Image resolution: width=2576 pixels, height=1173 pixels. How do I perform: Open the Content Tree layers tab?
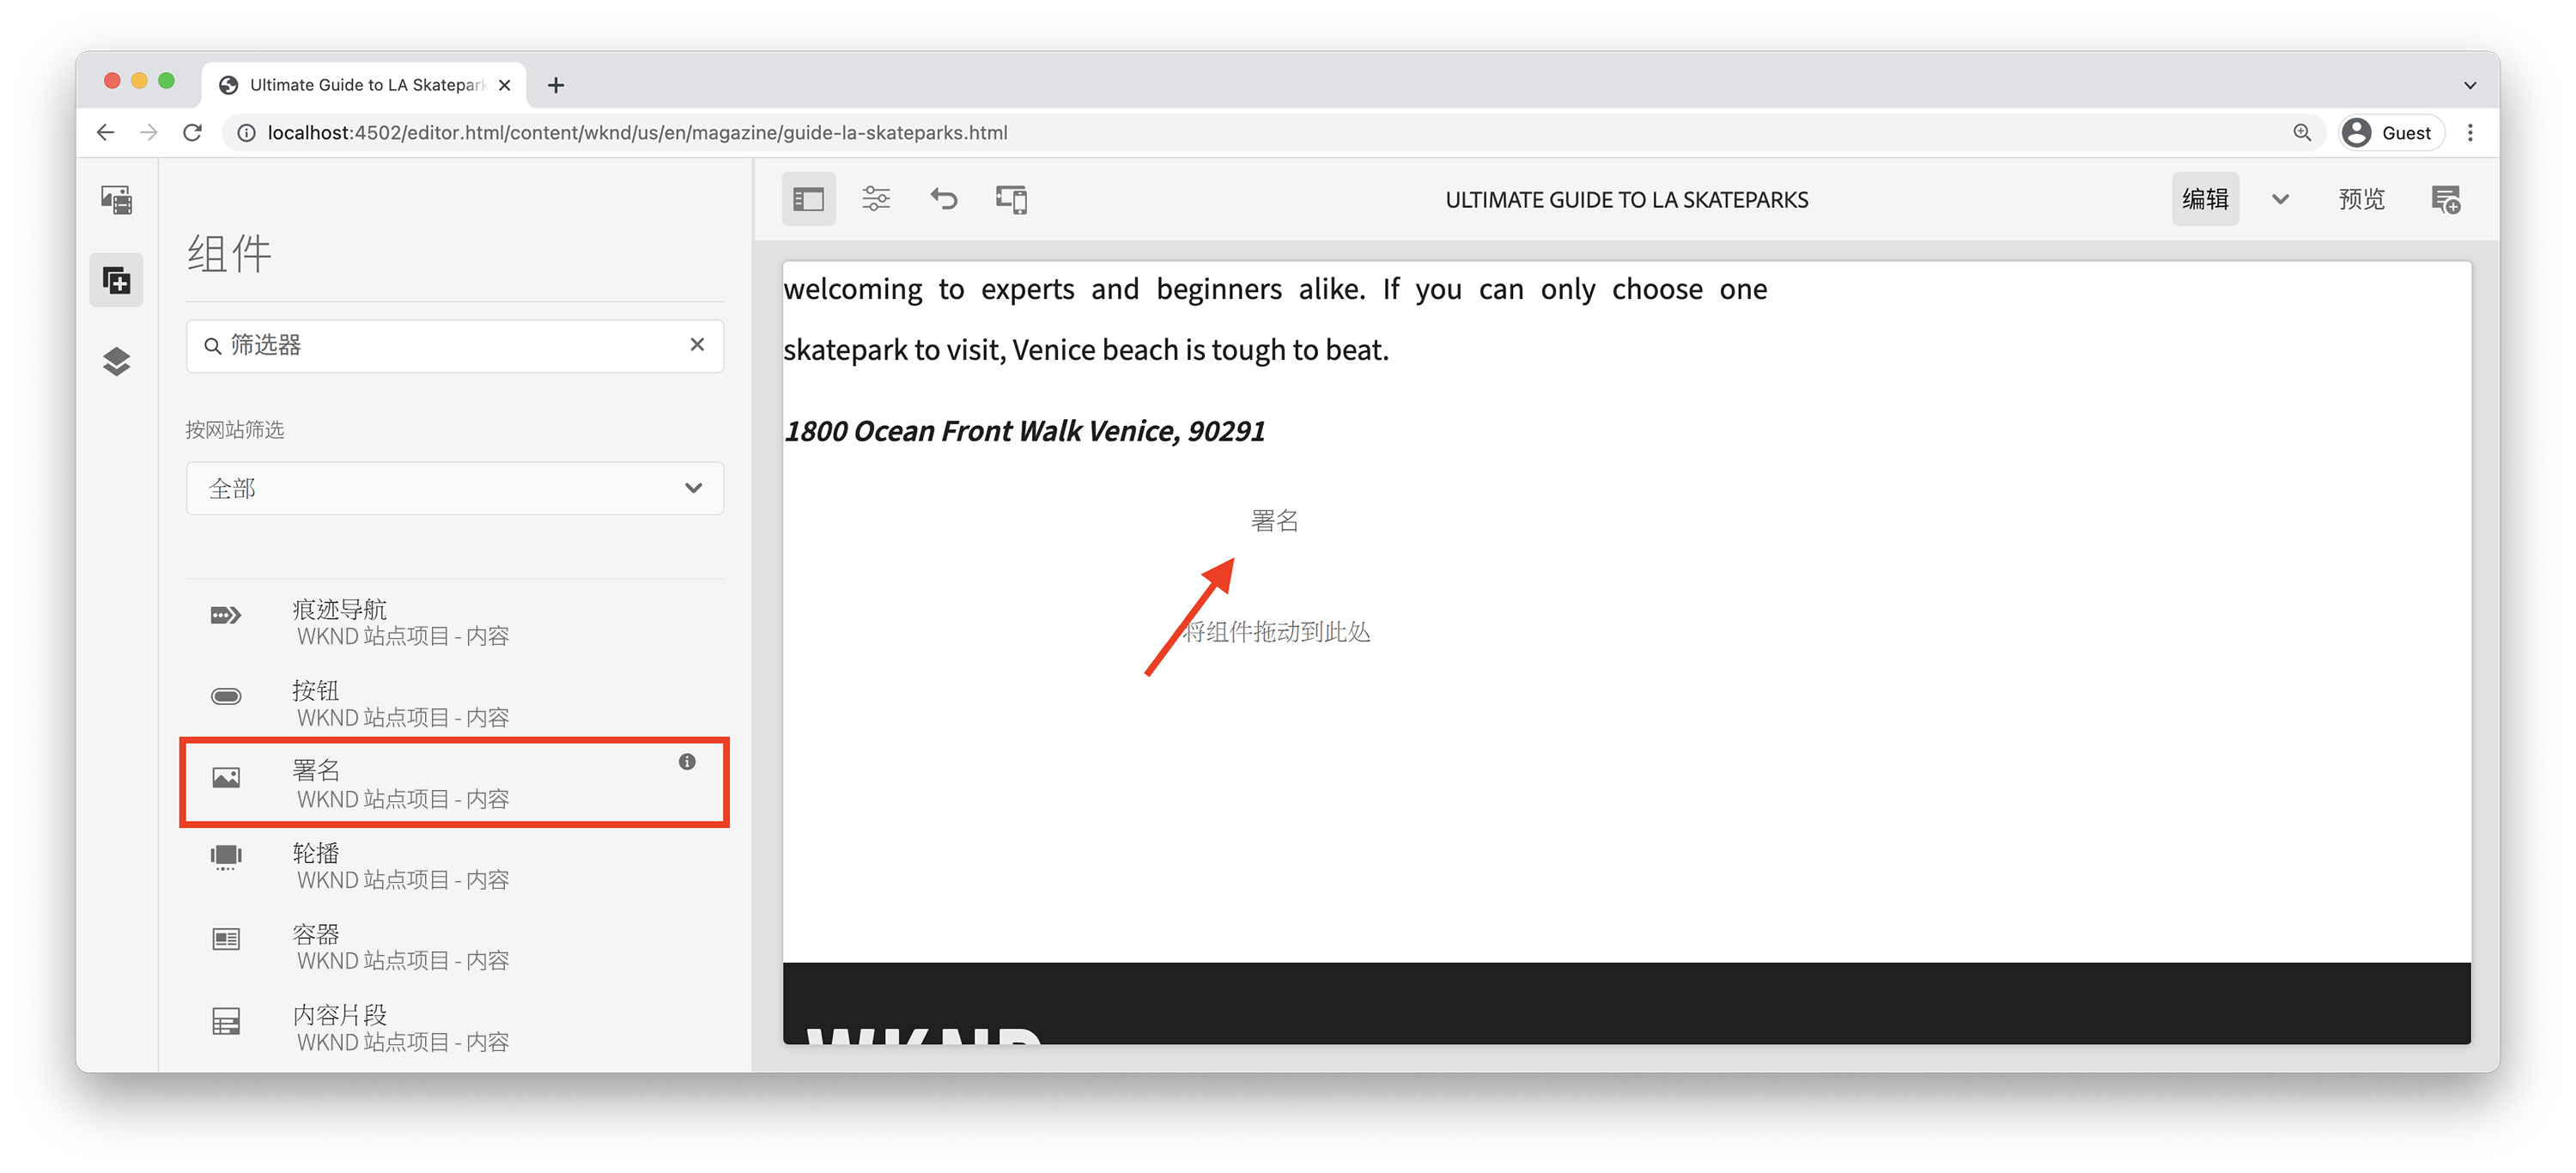116,361
